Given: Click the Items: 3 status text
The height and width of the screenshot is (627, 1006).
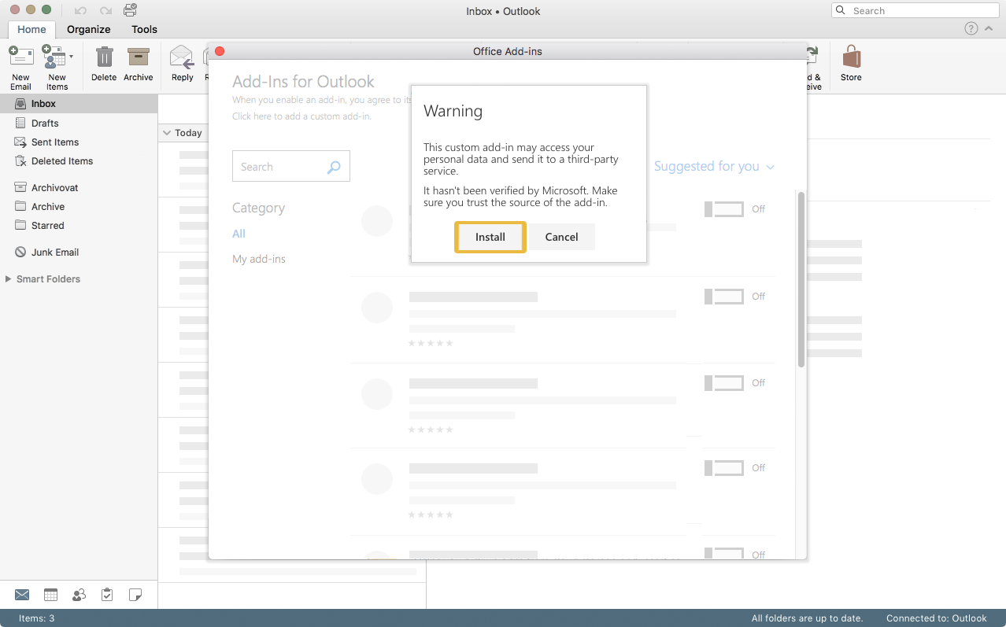Looking at the screenshot, I should click(x=37, y=618).
